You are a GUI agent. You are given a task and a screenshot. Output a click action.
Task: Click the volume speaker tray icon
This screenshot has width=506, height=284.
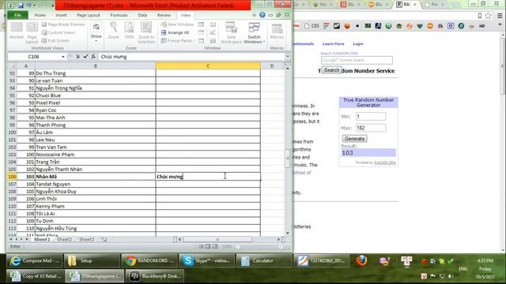point(451,276)
